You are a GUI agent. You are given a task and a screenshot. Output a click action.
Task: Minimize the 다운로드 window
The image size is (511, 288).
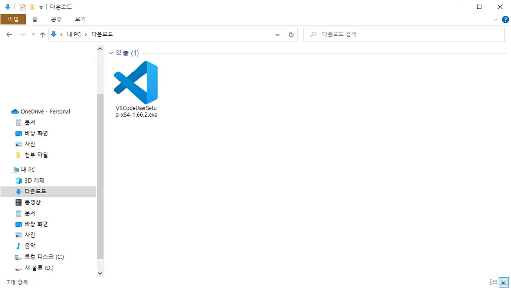click(459, 7)
